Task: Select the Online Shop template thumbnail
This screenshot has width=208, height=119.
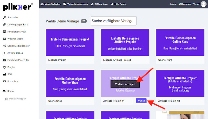Action: pyautogui.click(x=70, y=83)
